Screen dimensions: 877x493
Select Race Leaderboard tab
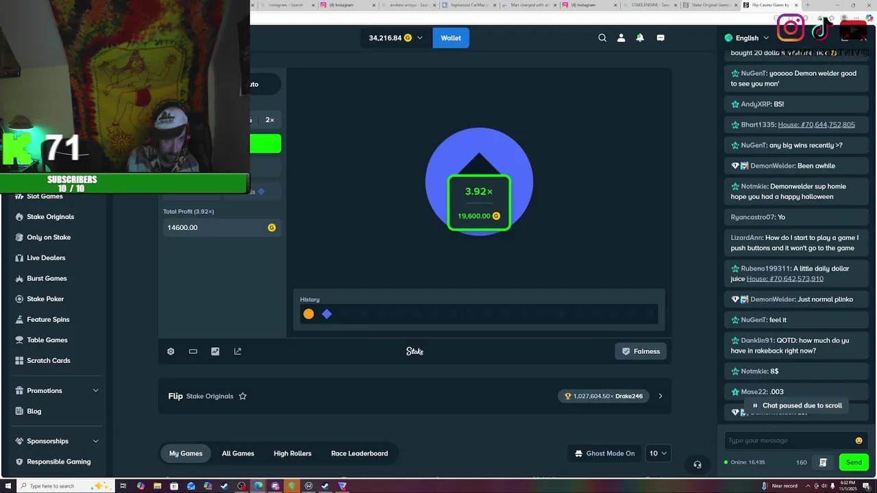[x=359, y=453]
